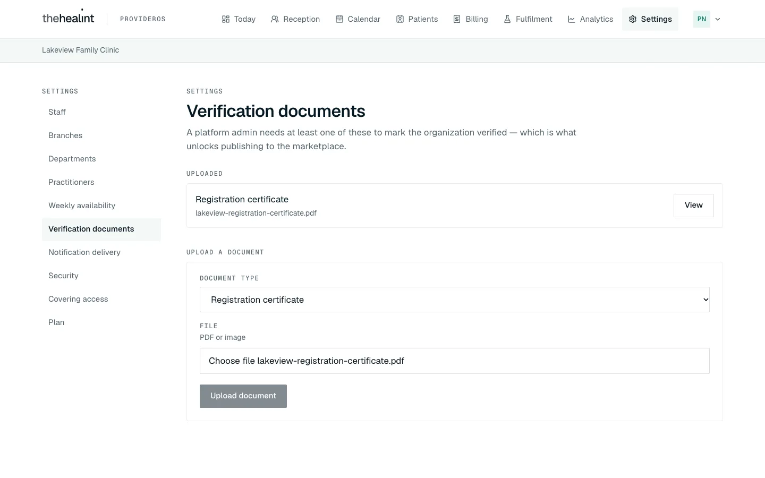View the uploaded Registration certificate
The height and width of the screenshot is (478, 765).
pos(694,206)
